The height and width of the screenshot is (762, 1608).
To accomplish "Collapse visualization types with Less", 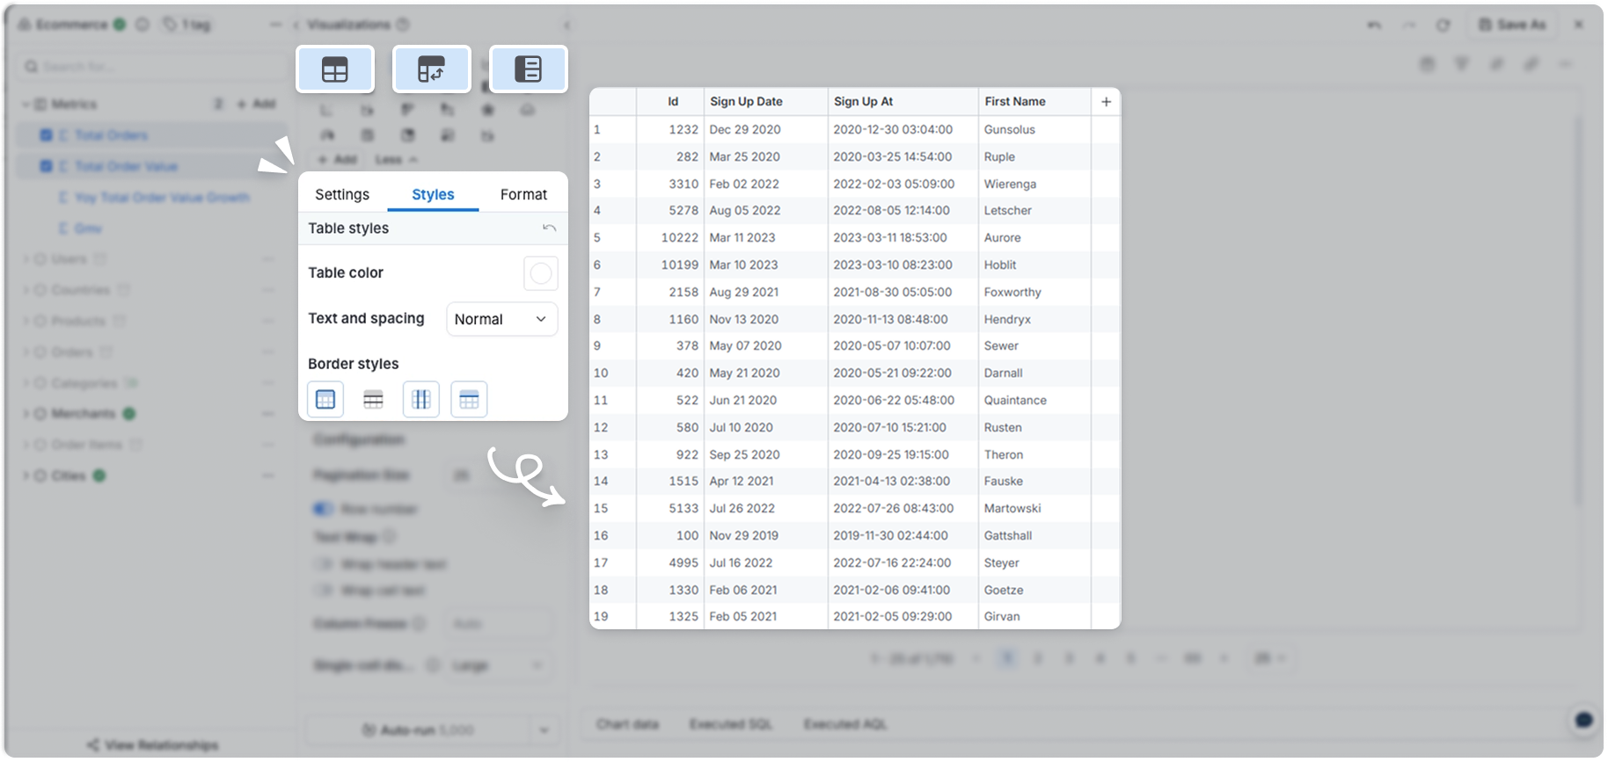I will 395,159.
